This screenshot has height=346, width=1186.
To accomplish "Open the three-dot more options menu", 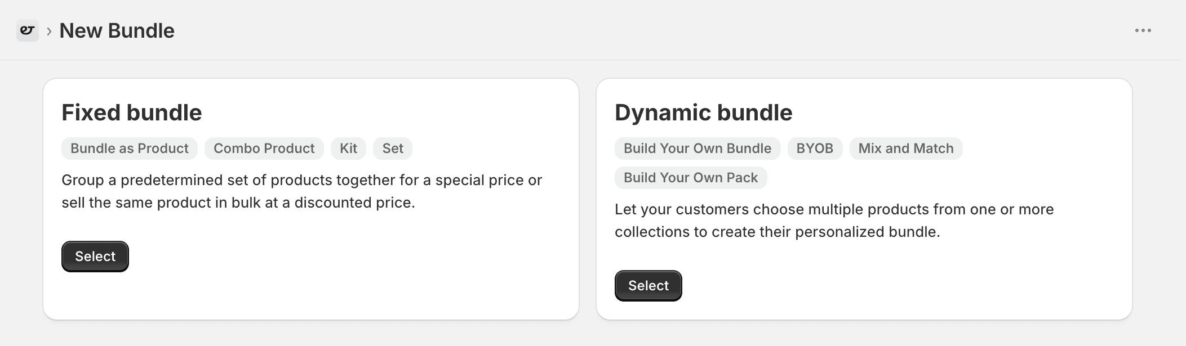I will tap(1143, 30).
